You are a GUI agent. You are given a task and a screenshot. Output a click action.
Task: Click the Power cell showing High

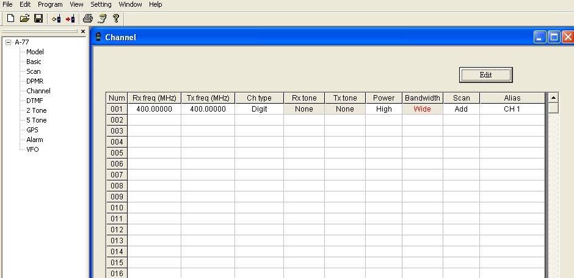pyautogui.click(x=383, y=109)
